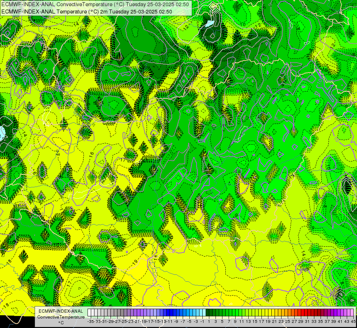Viewport: 357px width, 328px height.
Task: Click the red swatch above legend value 31
Action: pos(306,312)
